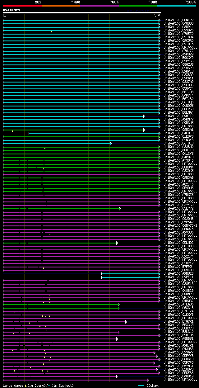Screen dimensions: 199x388
Task: Select the query label AV441921
Action: click(x=12, y=10)
